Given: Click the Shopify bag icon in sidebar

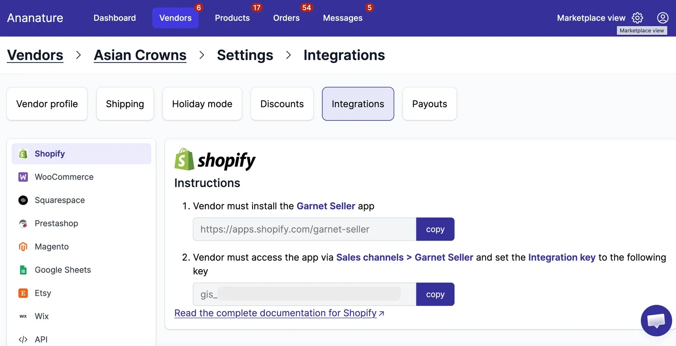Looking at the screenshot, I should pyautogui.click(x=23, y=154).
